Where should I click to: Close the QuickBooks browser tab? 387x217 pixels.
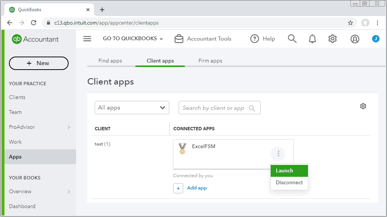[x=88, y=10]
